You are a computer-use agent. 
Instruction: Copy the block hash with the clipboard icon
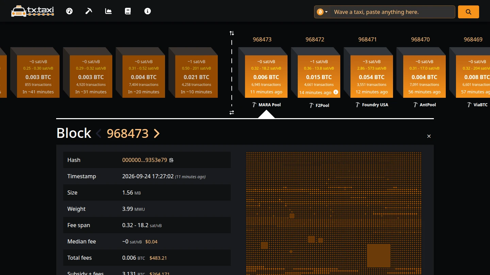click(x=171, y=160)
